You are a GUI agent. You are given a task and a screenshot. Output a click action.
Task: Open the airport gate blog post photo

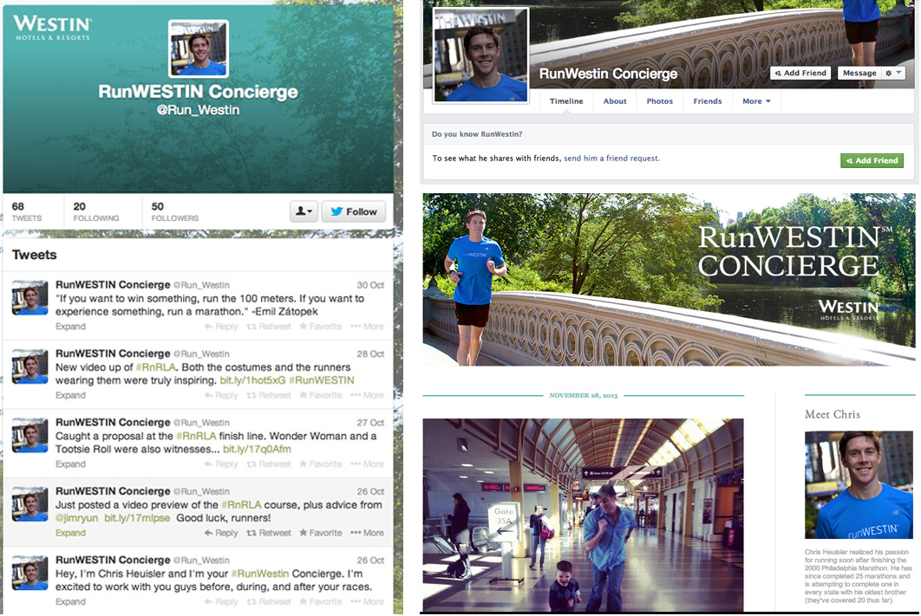(584, 515)
